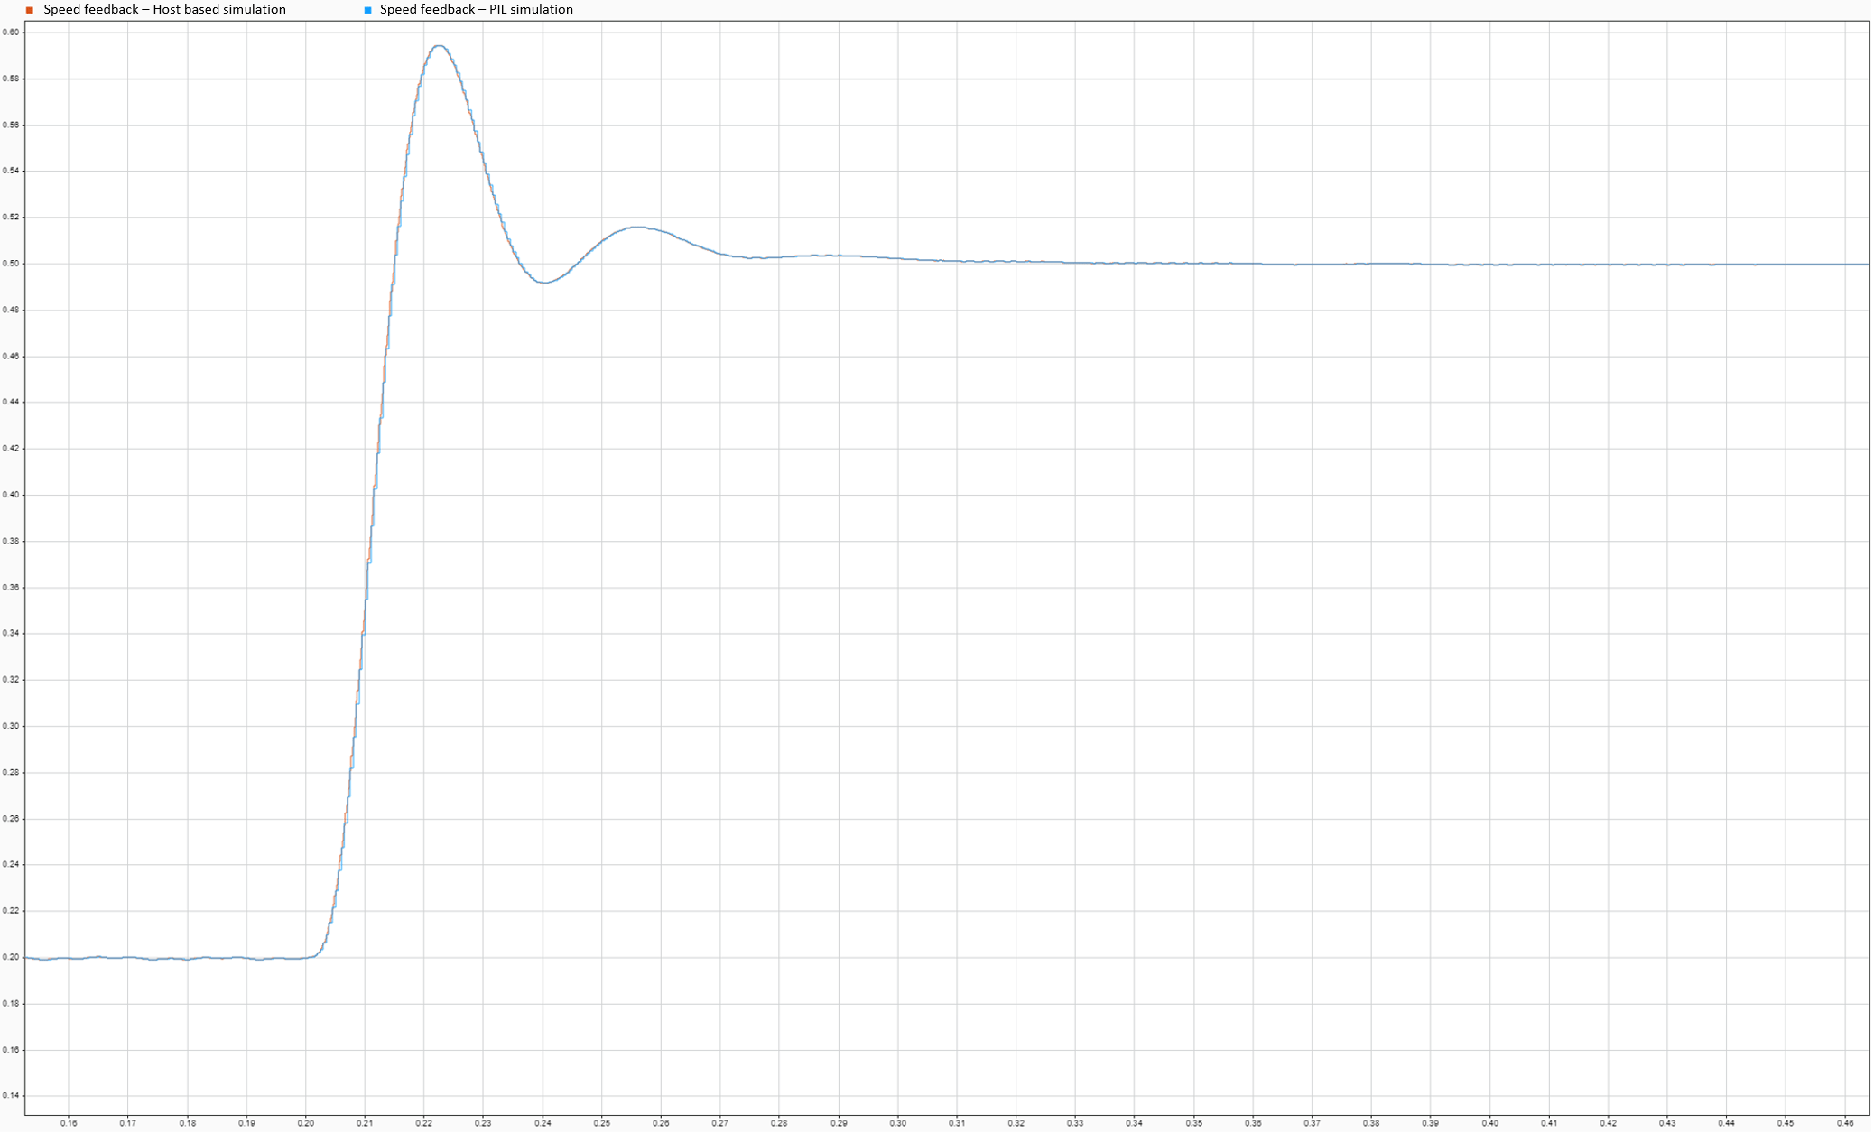Click the 0.60 y-axis tick label
Image resolution: width=1874 pixels, height=1134 pixels.
coord(11,33)
